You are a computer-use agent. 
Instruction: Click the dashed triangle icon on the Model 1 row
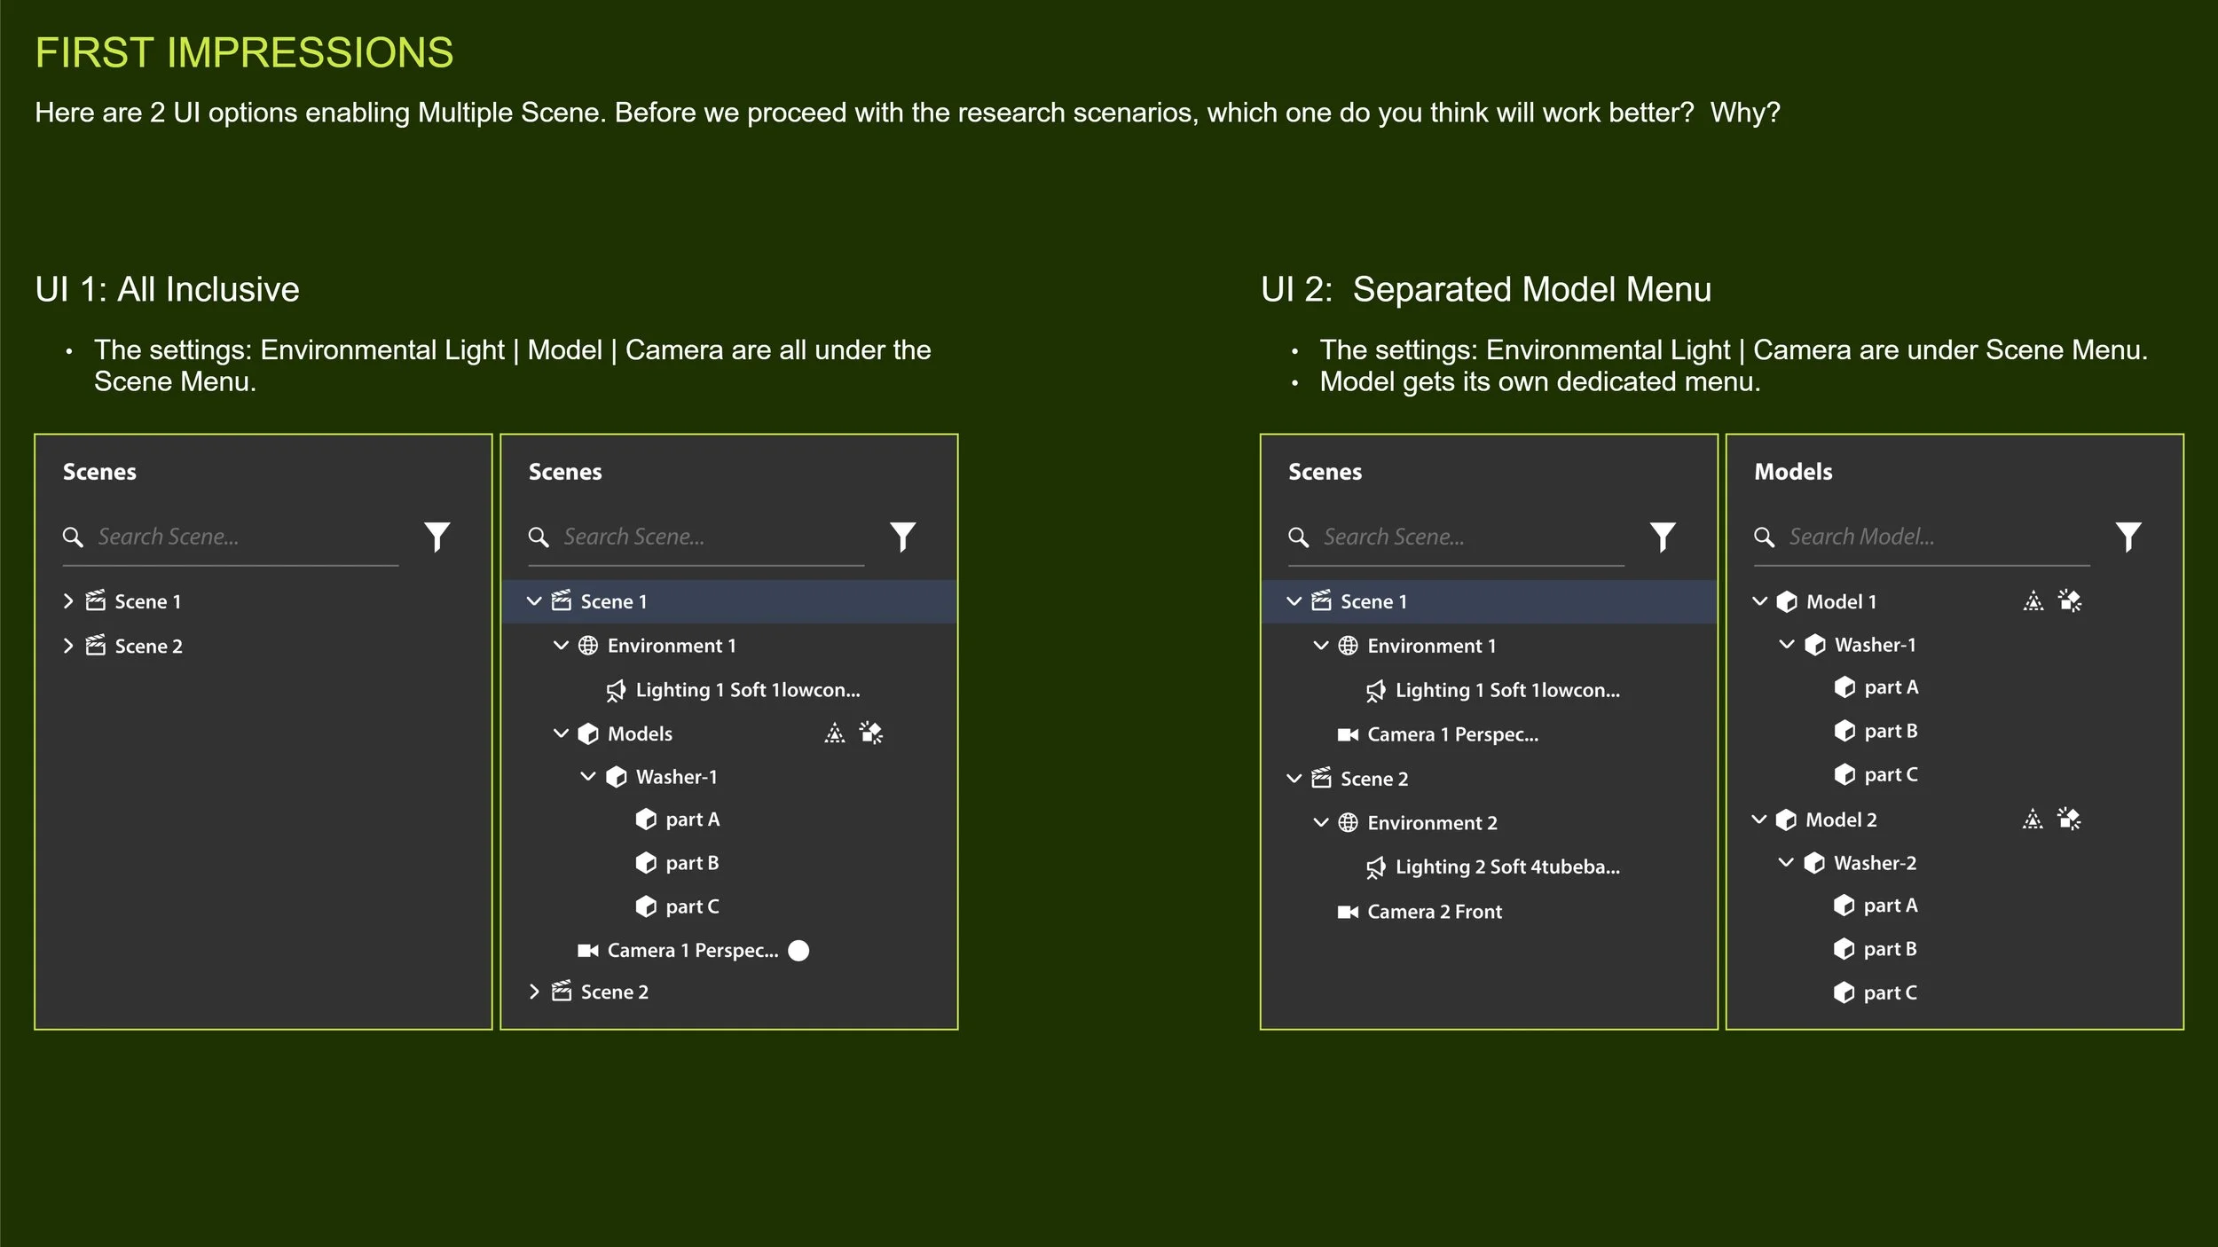[x=2033, y=602]
